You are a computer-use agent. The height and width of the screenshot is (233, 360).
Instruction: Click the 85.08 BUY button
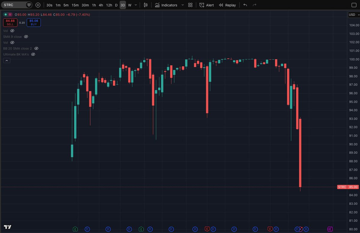tap(34, 22)
